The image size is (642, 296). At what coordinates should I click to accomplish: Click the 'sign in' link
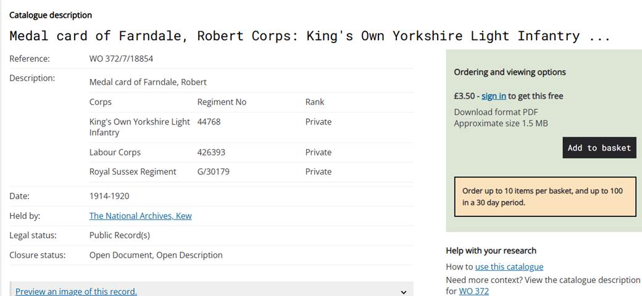pyautogui.click(x=494, y=96)
